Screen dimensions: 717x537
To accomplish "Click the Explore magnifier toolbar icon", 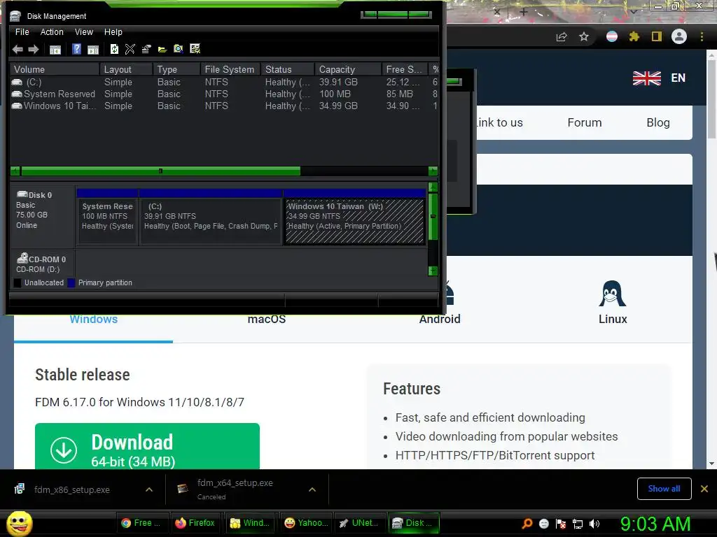I will (179, 49).
